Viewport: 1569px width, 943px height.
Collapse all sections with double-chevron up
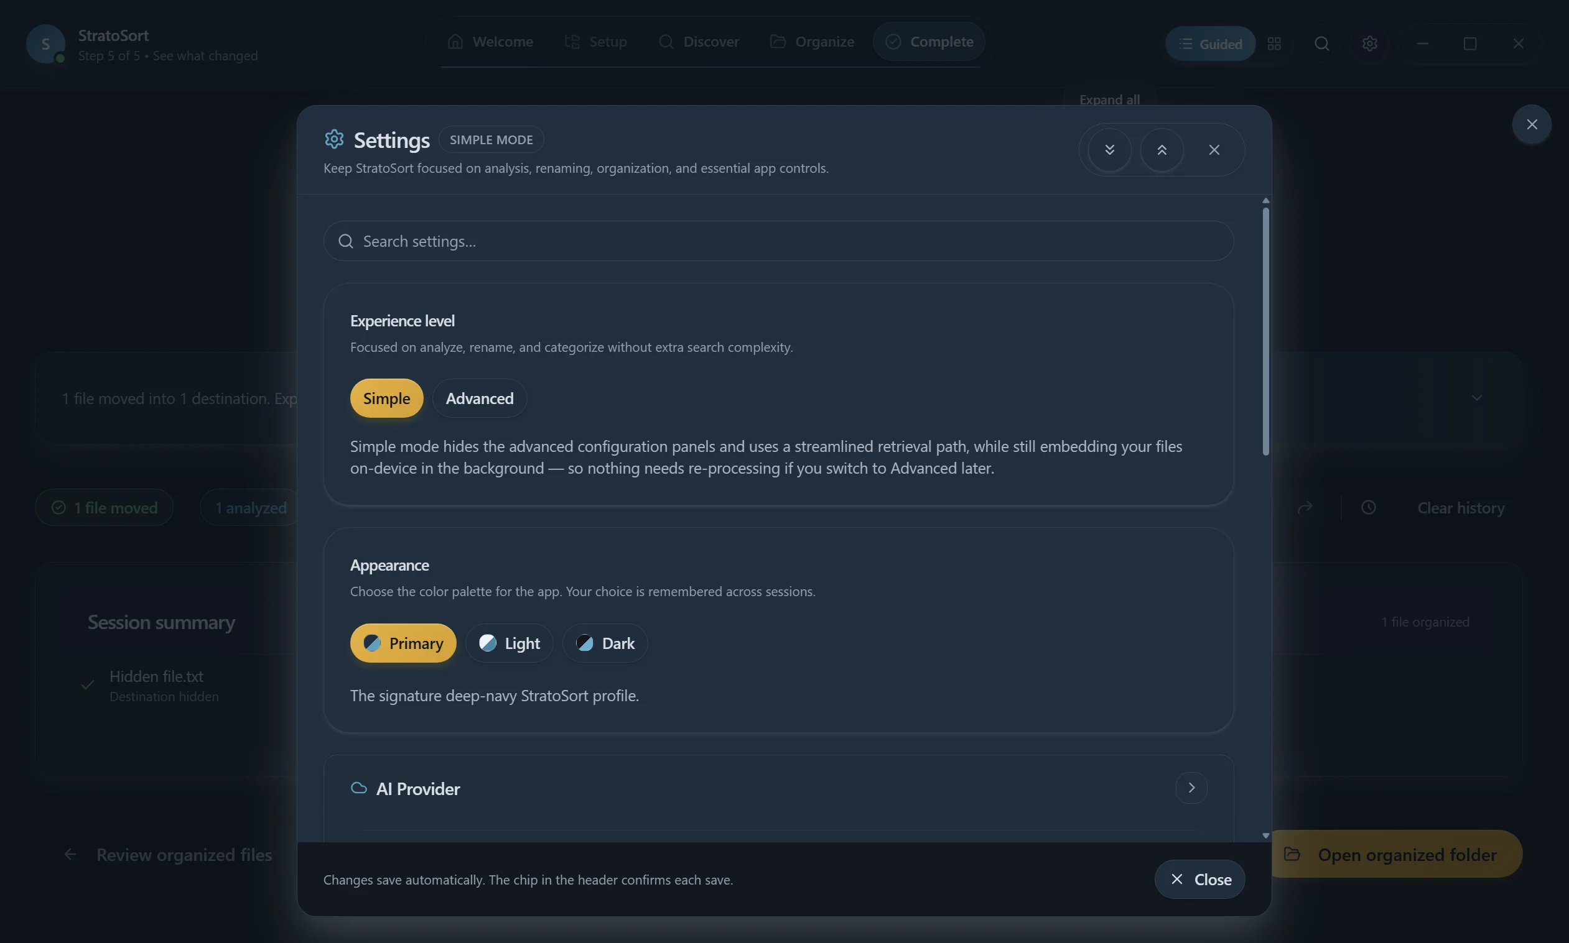[1162, 150]
